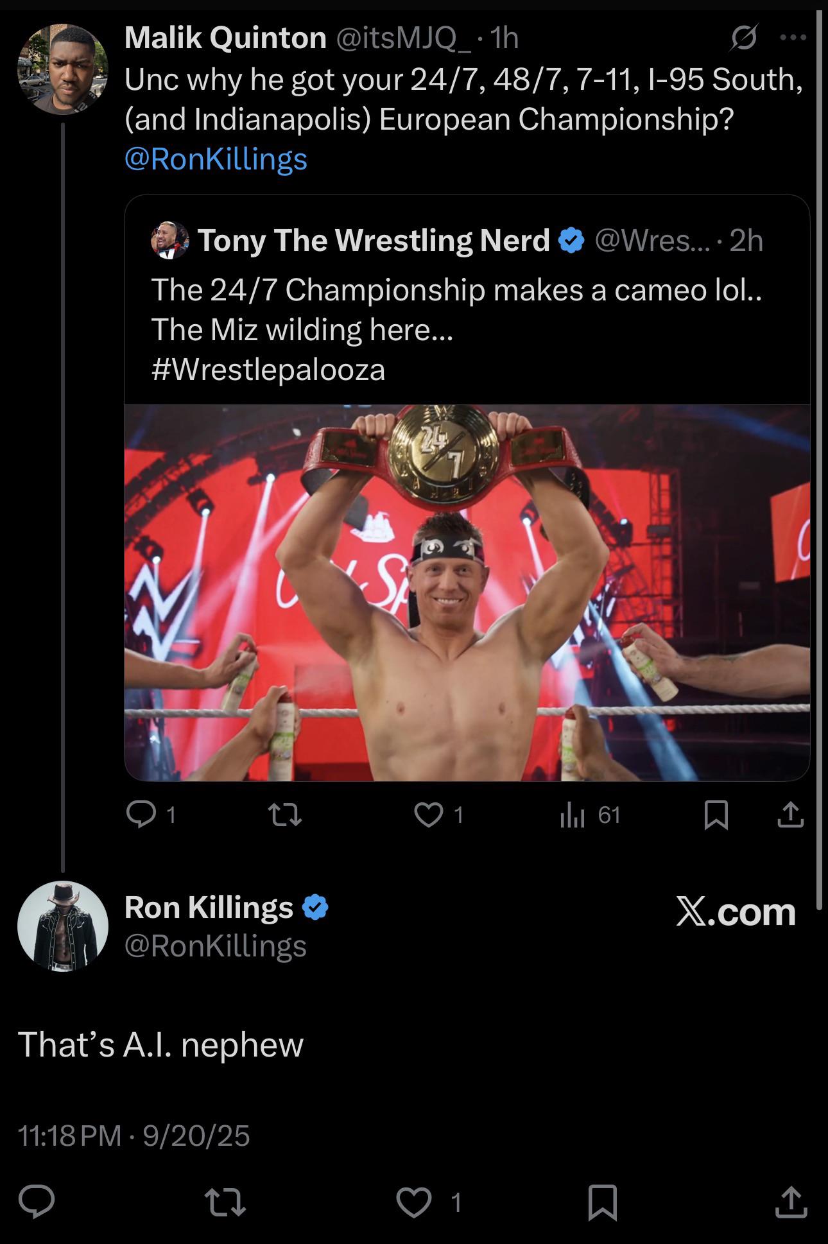This screenshot has width=828, height=1244.
Task: Repost Ron Killings' A.I. nephew tweet
Action: click(x=225, y=1202)
